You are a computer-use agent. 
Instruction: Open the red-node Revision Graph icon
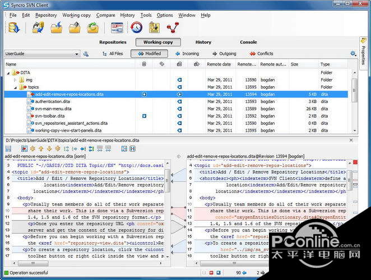pos(173,27)
